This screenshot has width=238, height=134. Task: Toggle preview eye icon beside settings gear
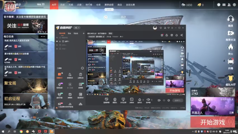[164, 100]
